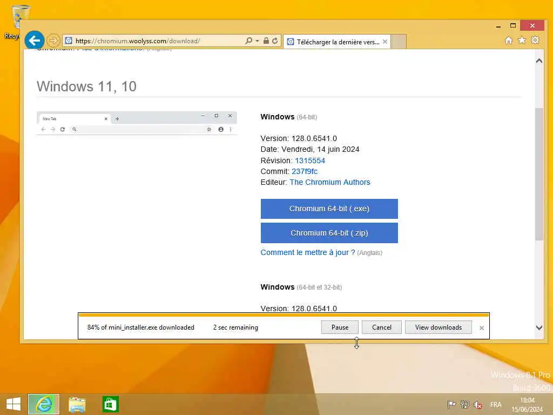The height and width of the screenshot is (415, 553).
Task: Go back using the IE back arrow
Action: coord(35,41)
